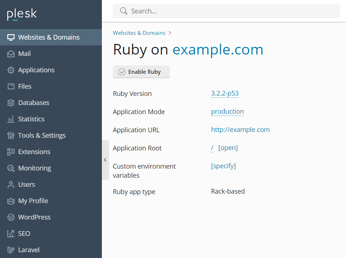346x258 pixels.
Task: Click the [open] Application Root link
Action: [228, 148]
